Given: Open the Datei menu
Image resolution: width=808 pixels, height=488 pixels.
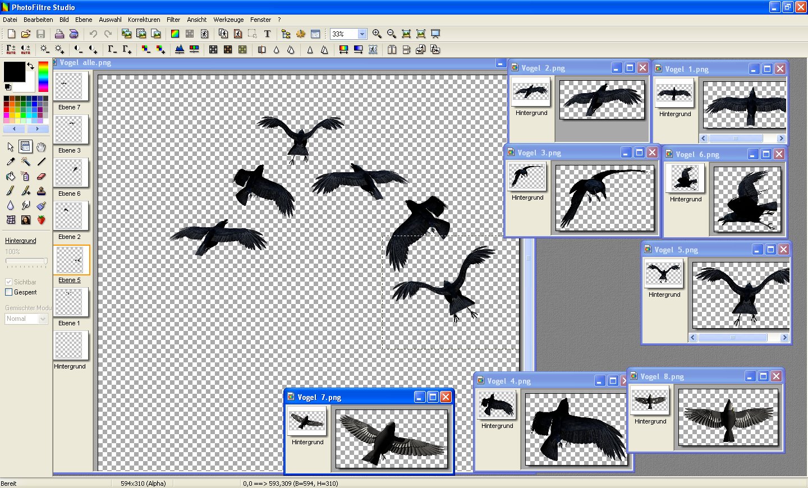Looking at the screenshot, I should (x=10, y=20).
